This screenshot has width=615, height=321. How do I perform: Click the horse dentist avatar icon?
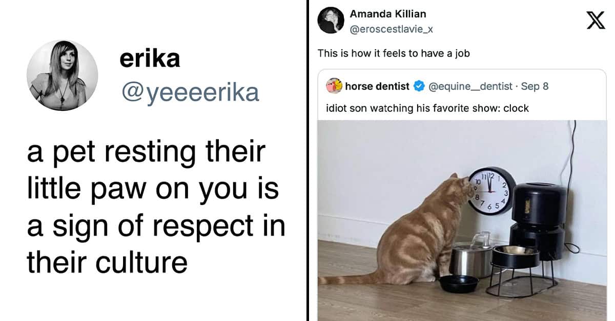pyautogui.click(x=334, y=86)
